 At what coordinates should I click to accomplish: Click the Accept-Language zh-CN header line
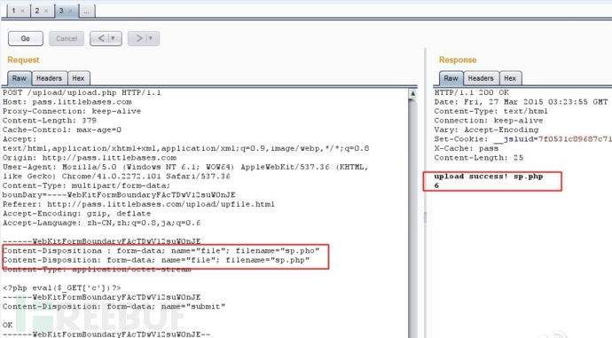point(102,223)
